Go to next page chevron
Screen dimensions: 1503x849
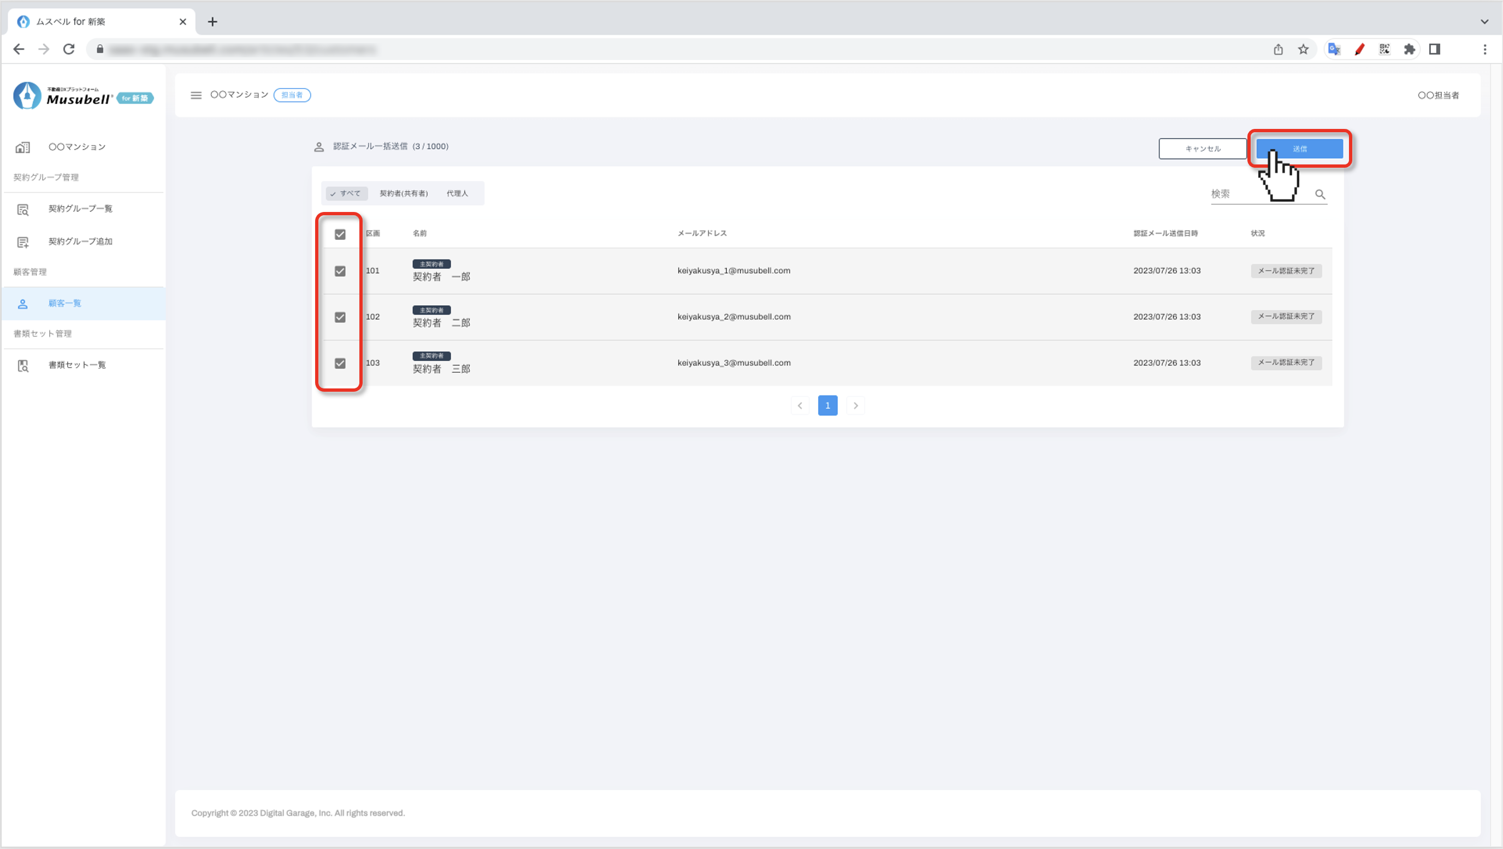(x=855, y=405)
